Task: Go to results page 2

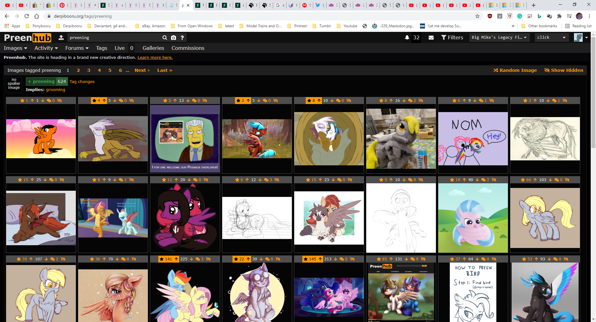Action: (x=78, y=70)
